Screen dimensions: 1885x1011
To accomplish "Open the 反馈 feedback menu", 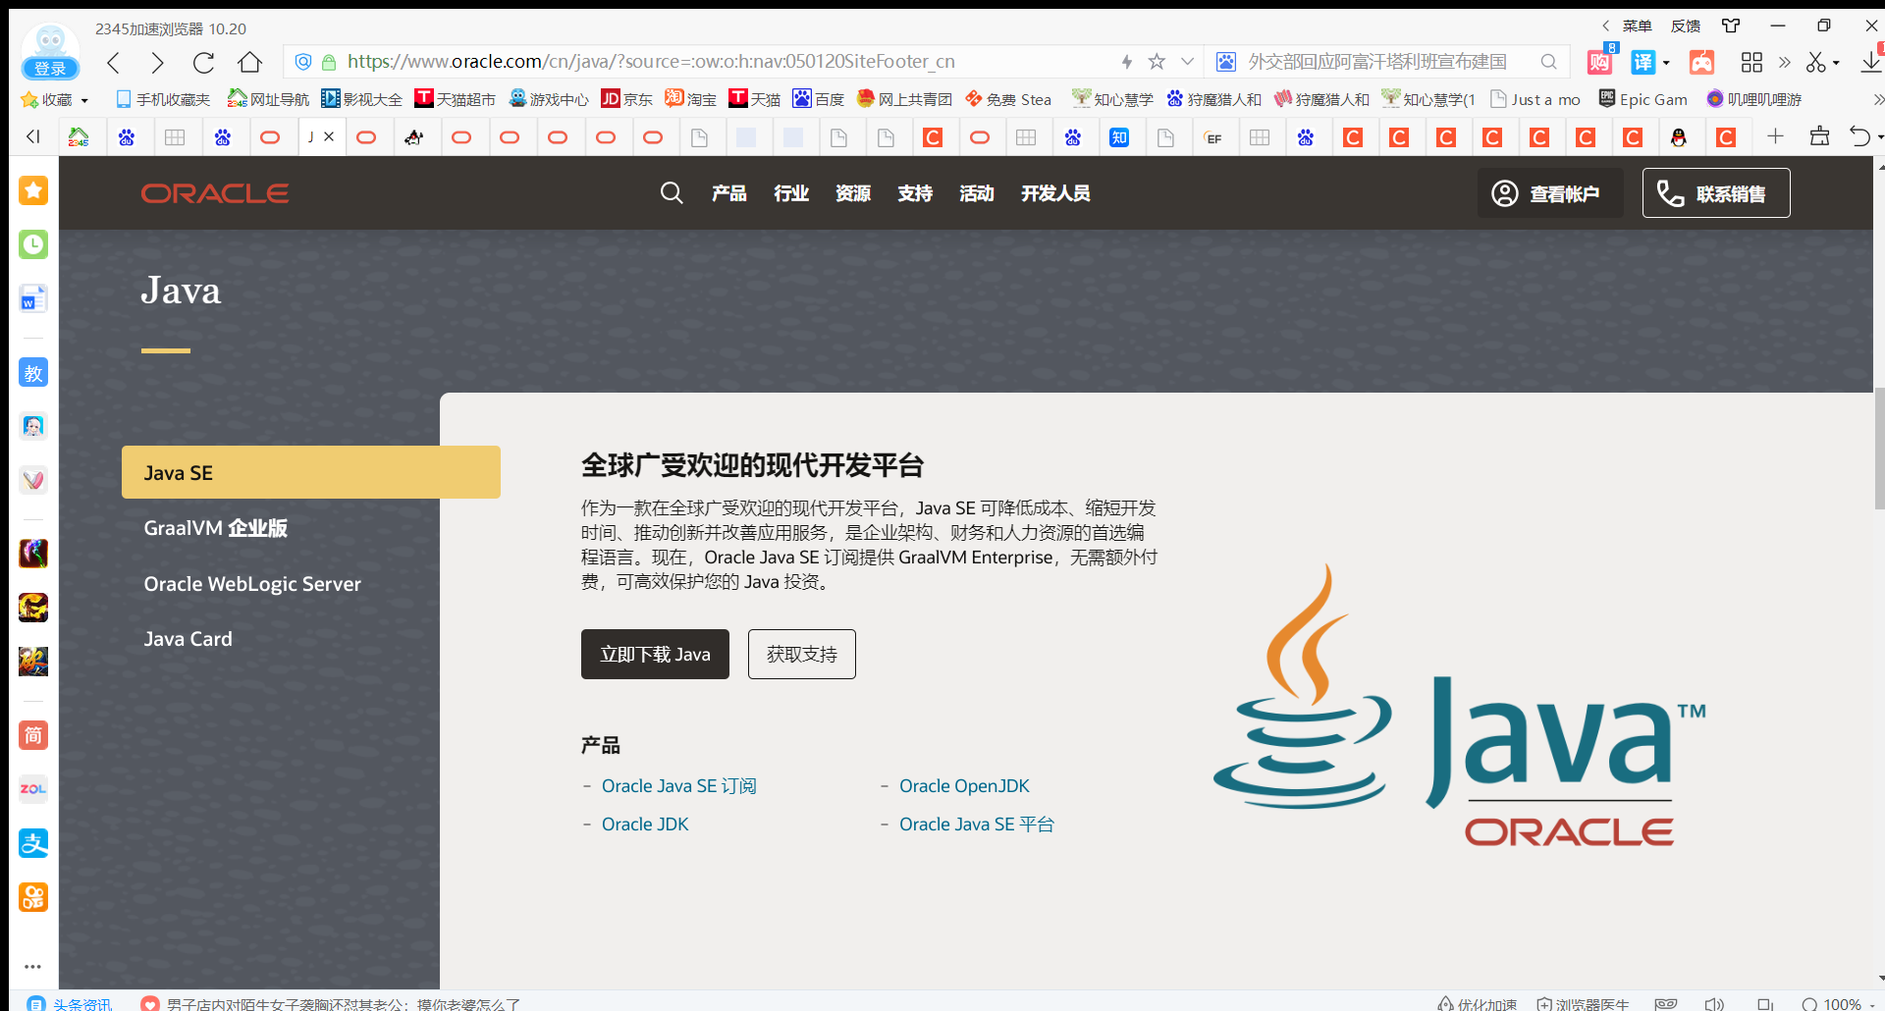I will 1686,27.
